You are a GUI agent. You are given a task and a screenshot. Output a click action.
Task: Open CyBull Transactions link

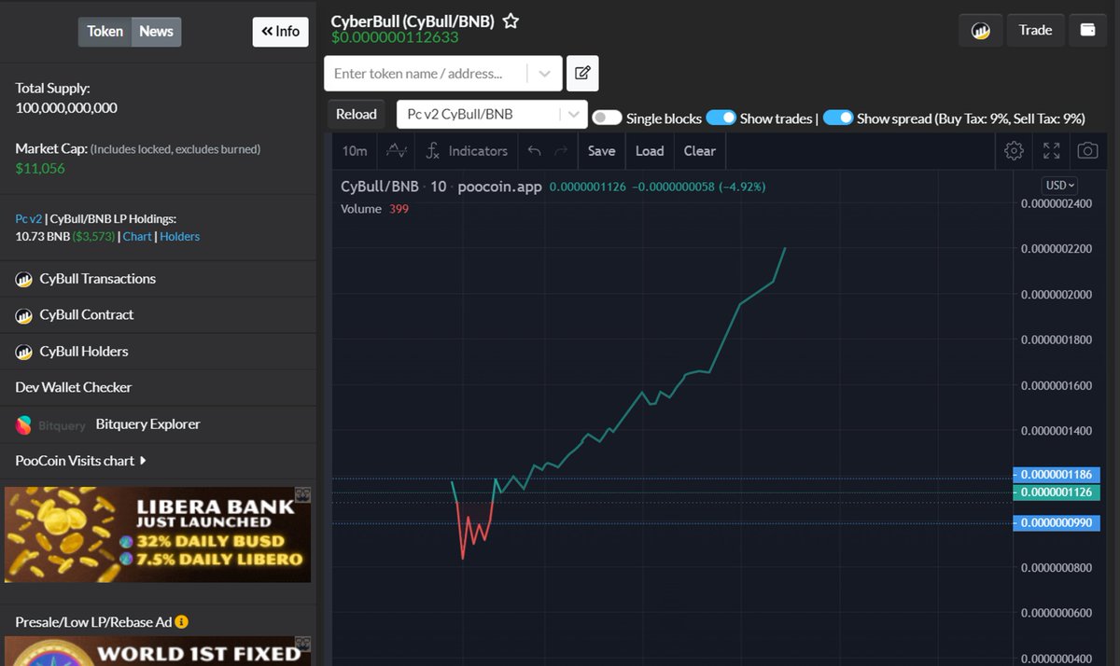(x=98, y=279)
